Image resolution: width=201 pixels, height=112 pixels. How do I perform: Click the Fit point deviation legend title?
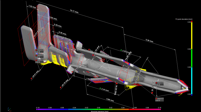[184, 19]
